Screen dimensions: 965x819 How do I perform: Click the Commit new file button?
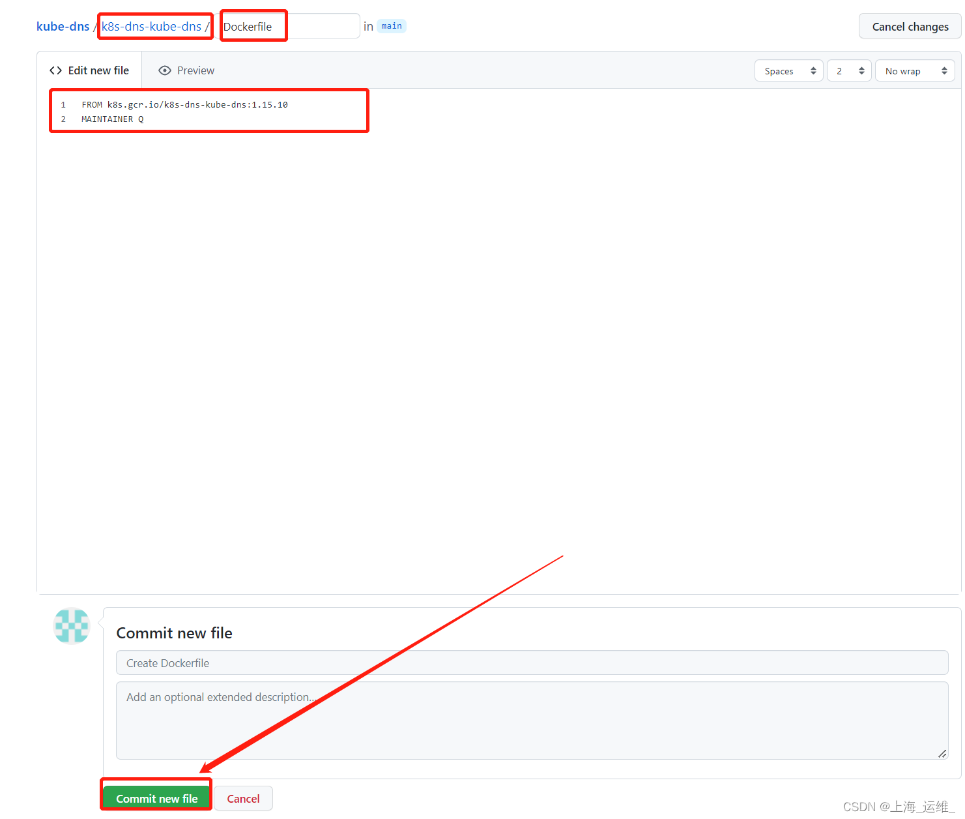pyautogui.click(x=156, y=798)
